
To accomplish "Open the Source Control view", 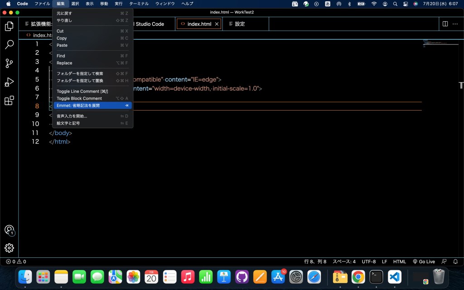I will pos(9,63).
